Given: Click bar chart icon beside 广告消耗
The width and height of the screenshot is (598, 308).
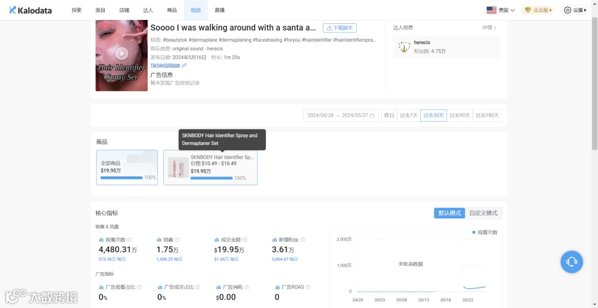Looking at the screenshot, I should click(x=219, y=287).
